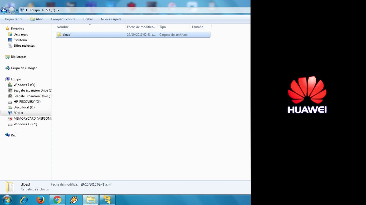Click the Descargas folder icon
The image size is (366, 205).
tap(10, 34)
